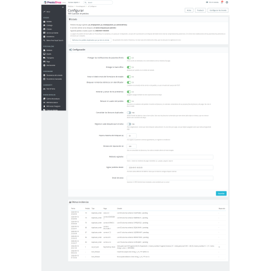Click the Módulos vigilados text field
The image size is (271, 271).
[x=170, y=157]
